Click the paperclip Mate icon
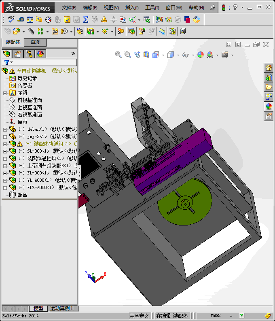Image resolution: width=275 pixels, height=321 pixels. pyautogui.click(x=31, y=31)
